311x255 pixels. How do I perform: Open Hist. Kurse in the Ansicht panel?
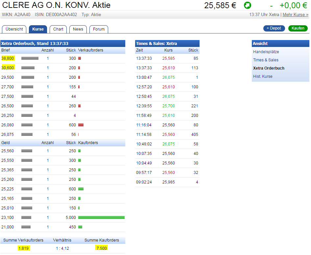click(x=263, y=76)
